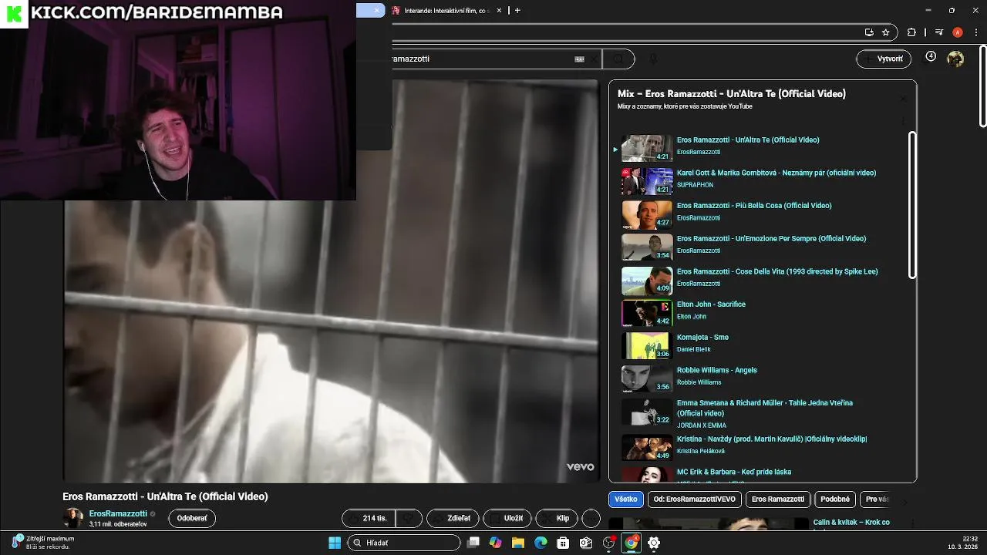Open more actions round button

[591, 518]
